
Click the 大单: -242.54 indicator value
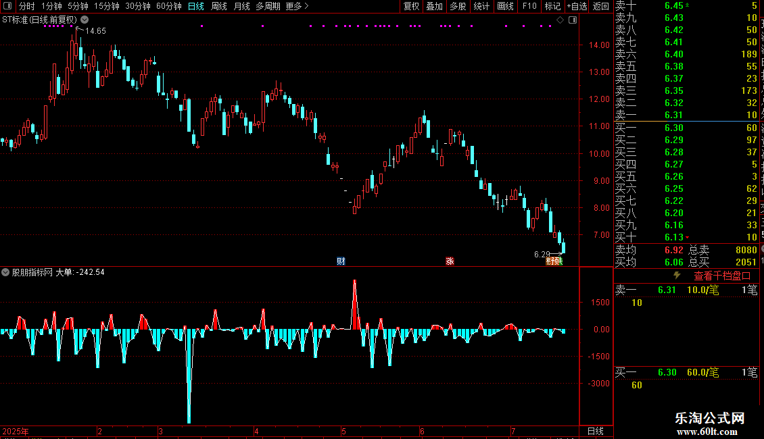(80, 272)
